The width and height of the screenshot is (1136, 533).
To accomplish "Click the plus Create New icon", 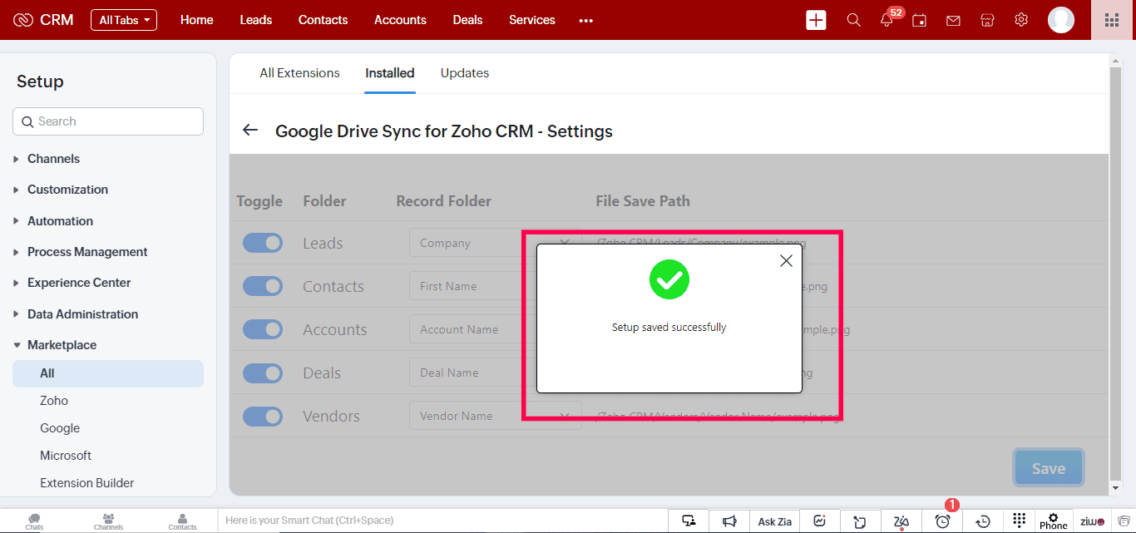I will [x=816, y=20].
